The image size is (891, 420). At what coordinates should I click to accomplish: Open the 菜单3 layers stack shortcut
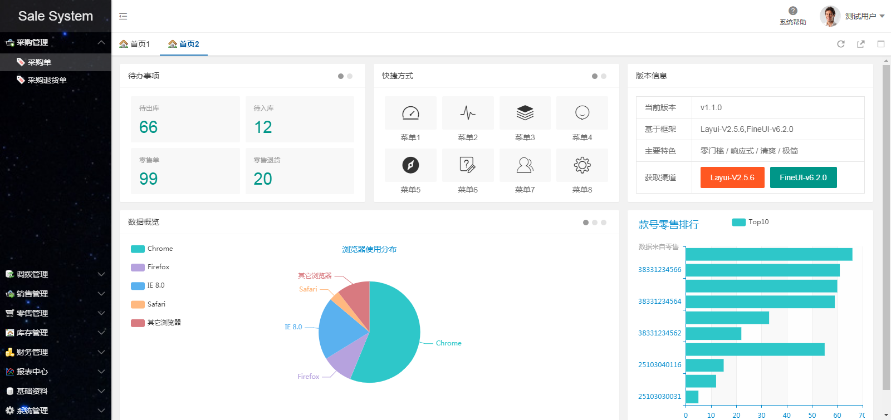click(x=525, y=113)
